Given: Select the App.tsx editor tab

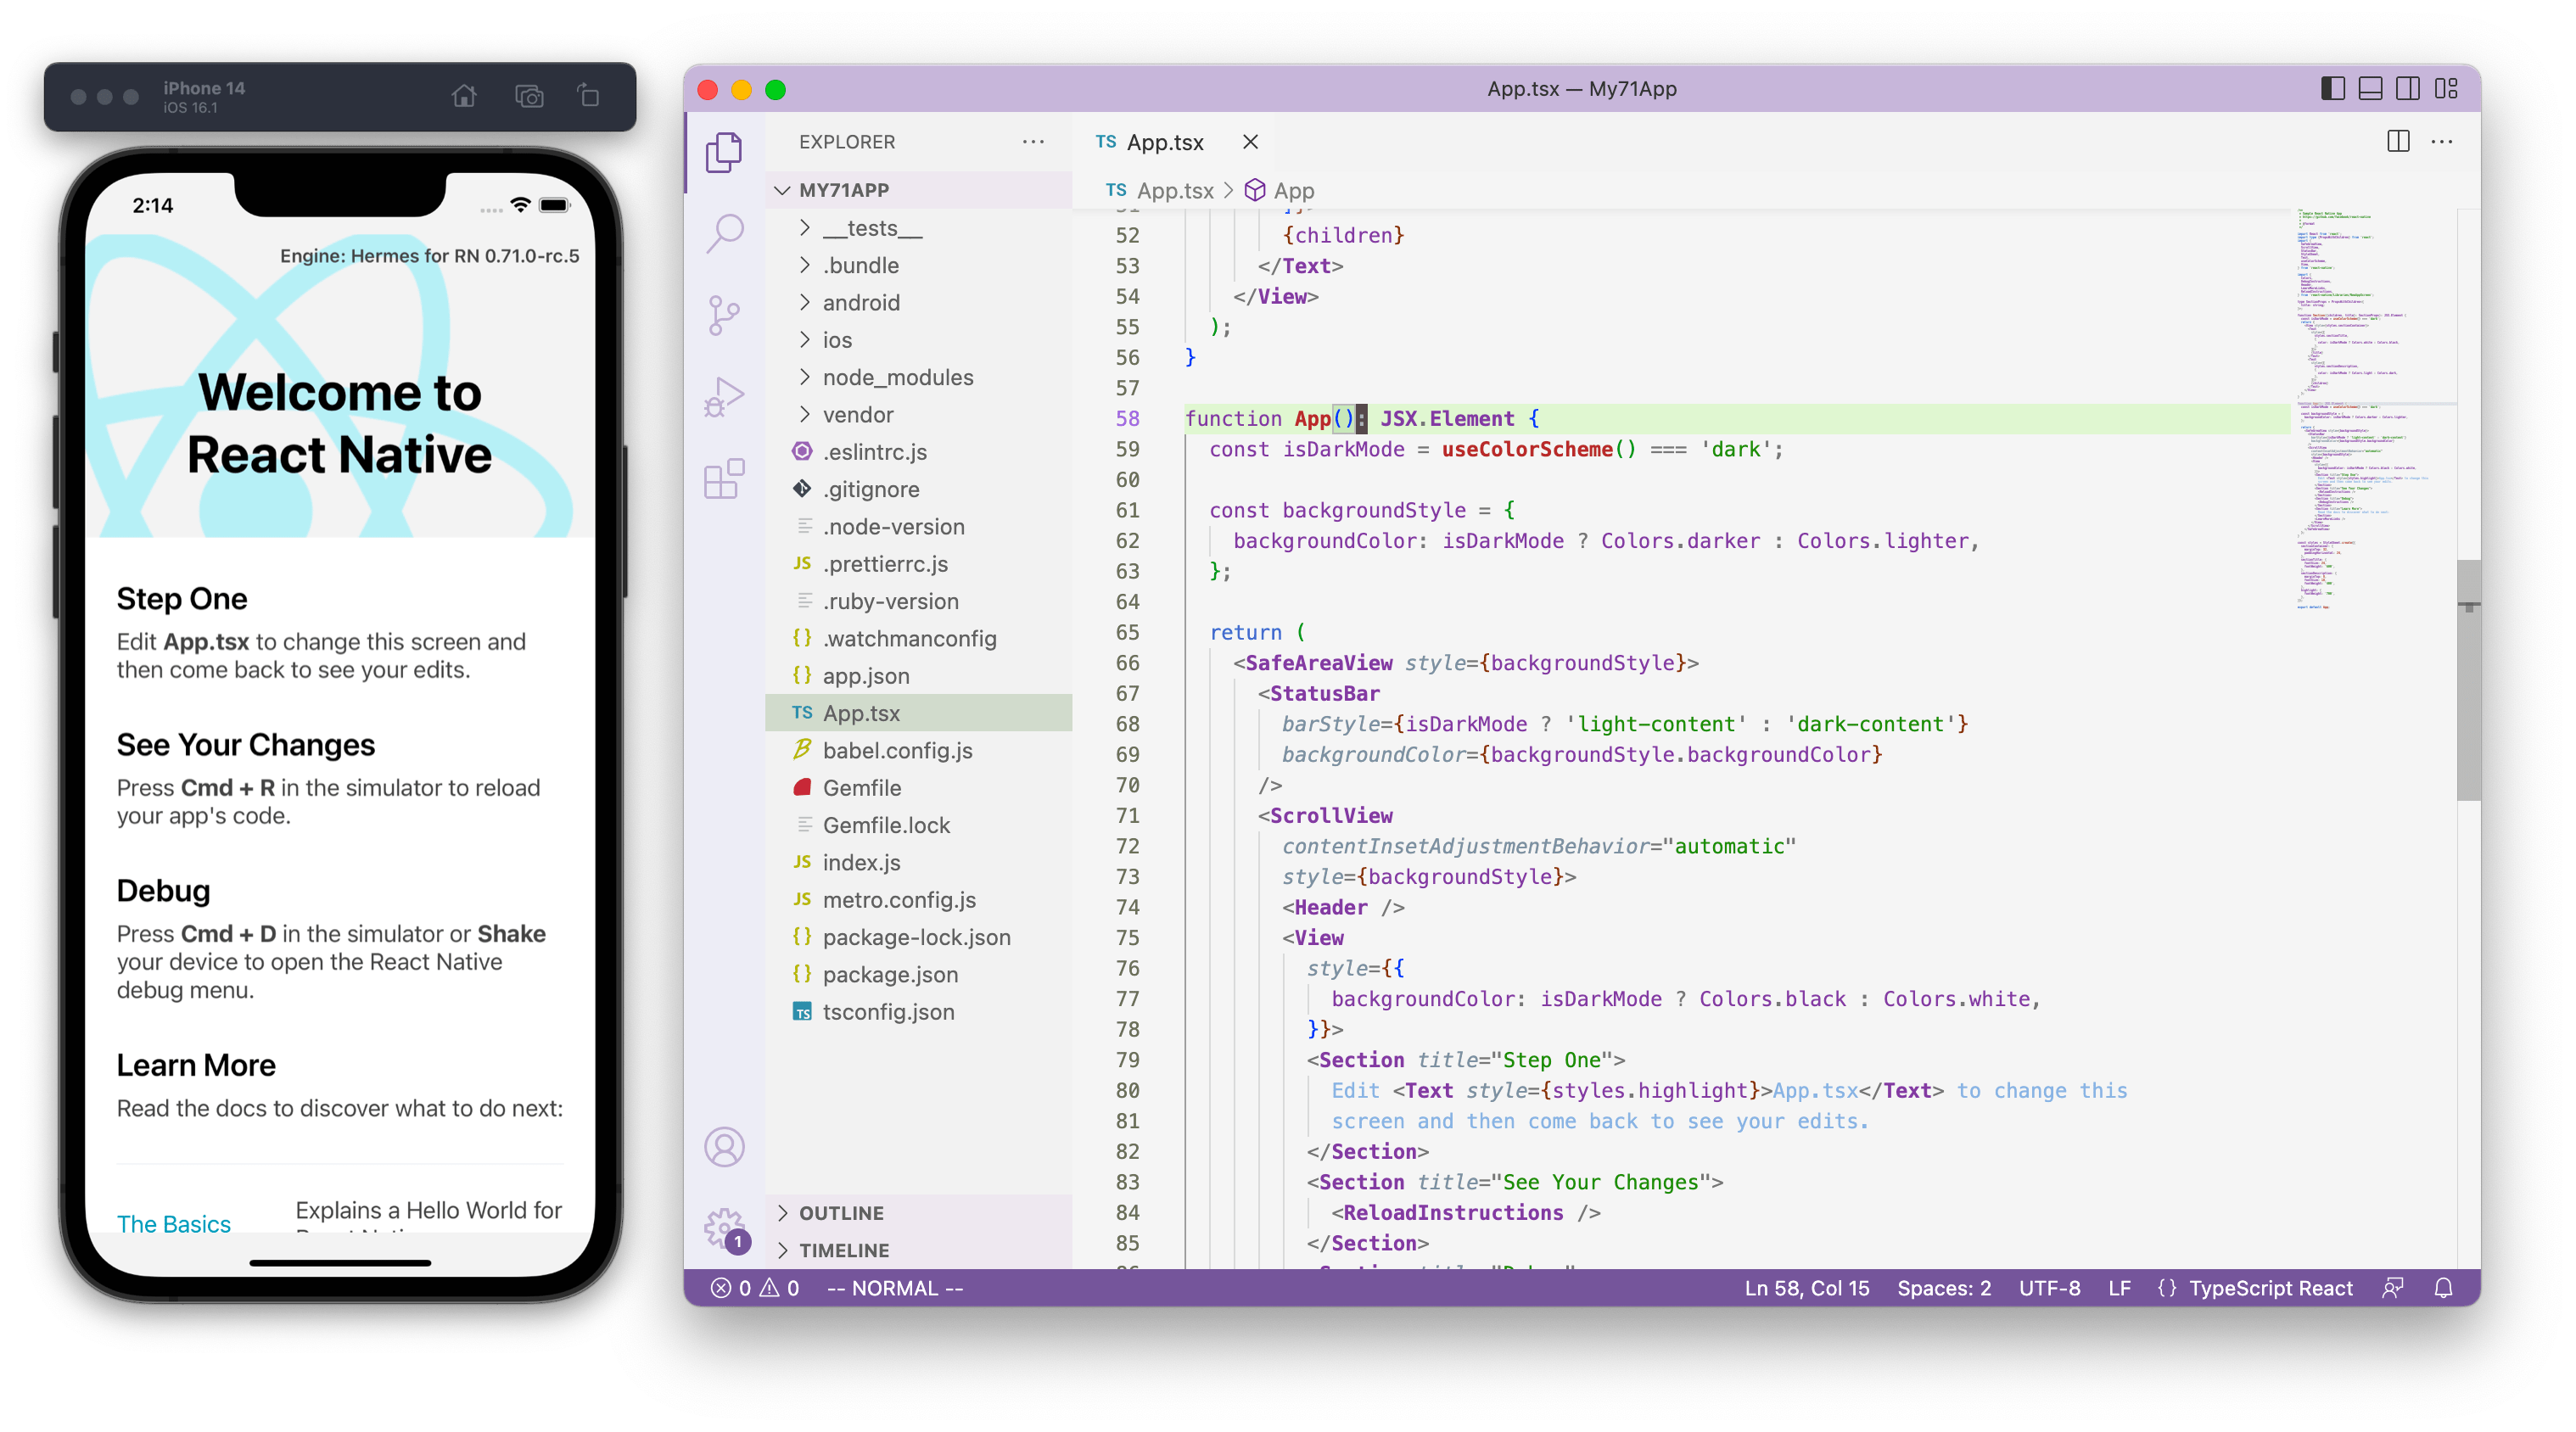Looking at the screenshot, I should (1164, 142).
